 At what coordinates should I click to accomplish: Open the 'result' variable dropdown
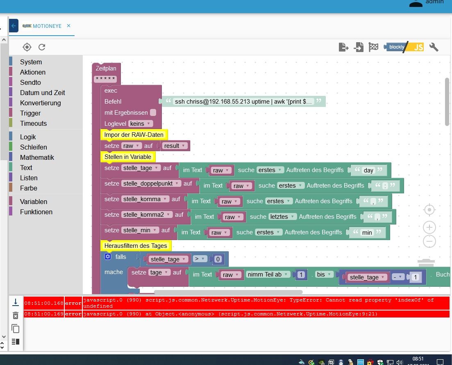point(175,146)
